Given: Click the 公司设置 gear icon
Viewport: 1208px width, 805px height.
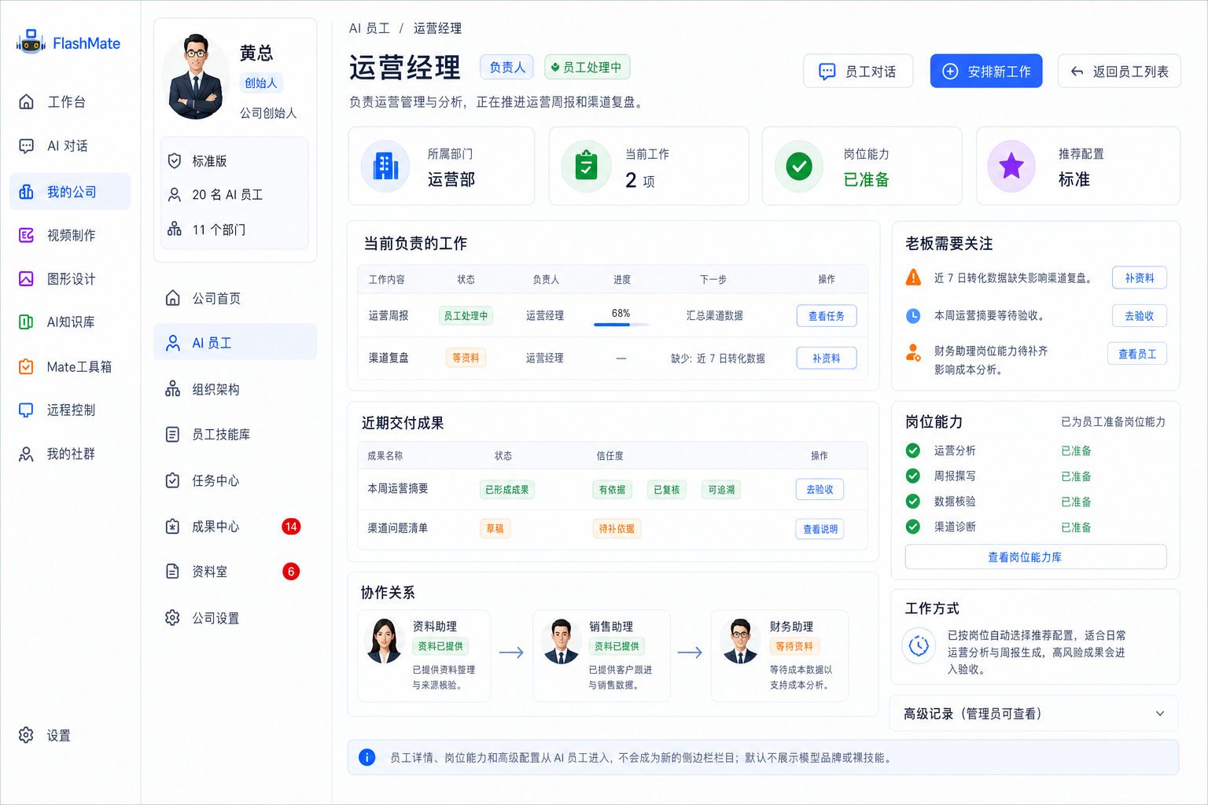Looking at the screenshot, I should pyautogui.click(x=173, y=618).
